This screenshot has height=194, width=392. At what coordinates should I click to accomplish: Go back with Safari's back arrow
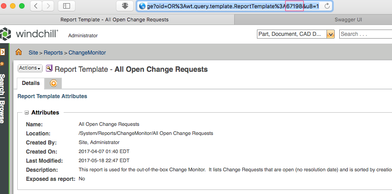click(36, 6)
